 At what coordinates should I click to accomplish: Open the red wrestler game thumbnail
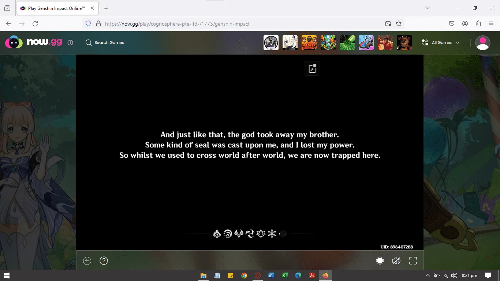(x=385, y=42)
